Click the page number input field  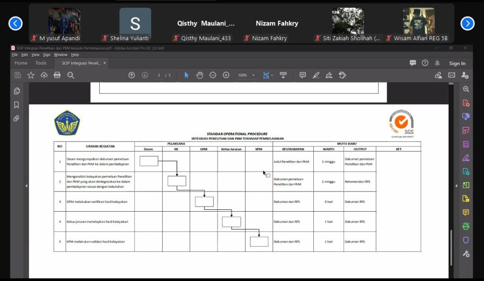tap(159, 75)
